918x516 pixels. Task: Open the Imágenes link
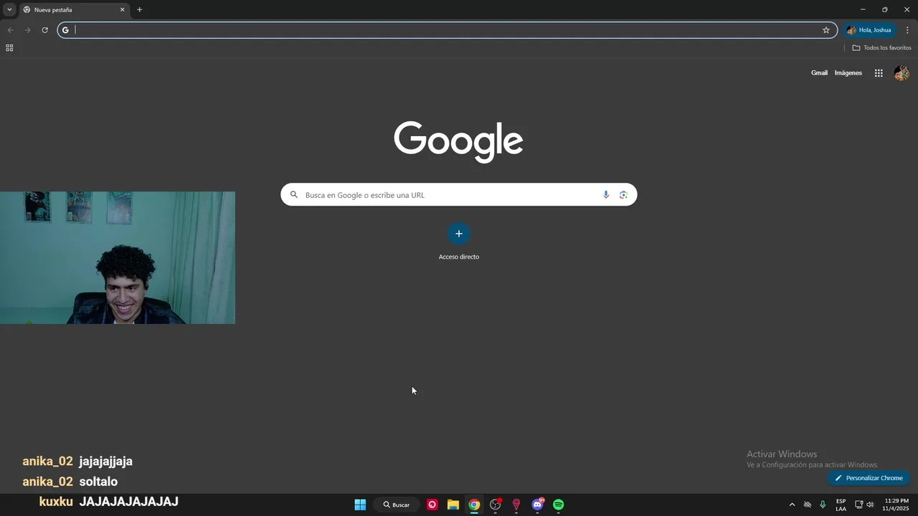(848, 73)
